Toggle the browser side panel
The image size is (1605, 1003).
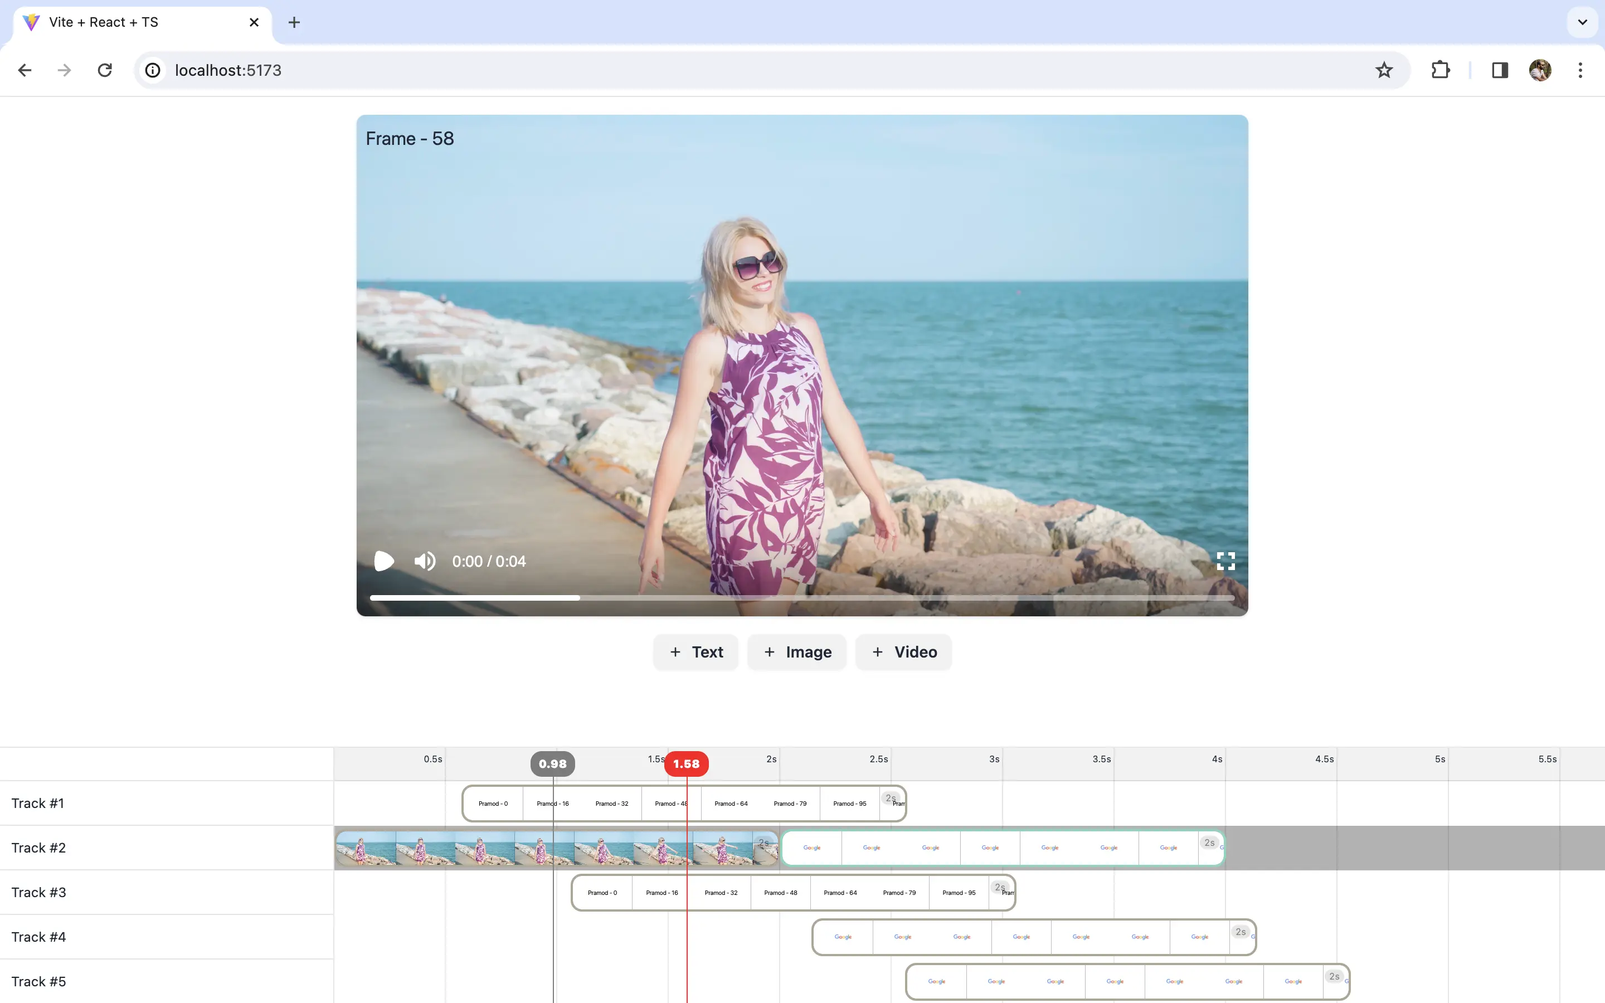tap(1500, 70)
